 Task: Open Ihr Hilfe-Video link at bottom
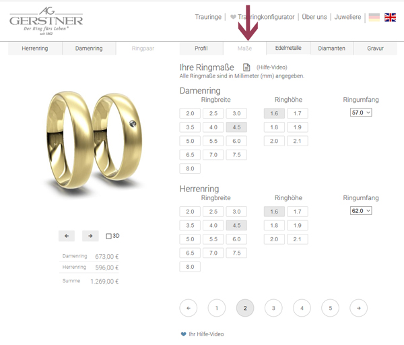point(206,334)
